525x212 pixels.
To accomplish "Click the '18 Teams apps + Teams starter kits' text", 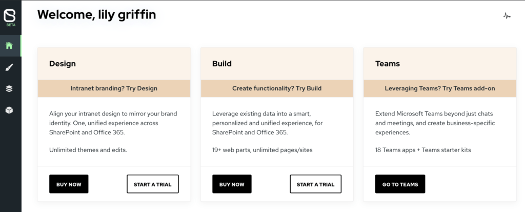I will point(423,150).
